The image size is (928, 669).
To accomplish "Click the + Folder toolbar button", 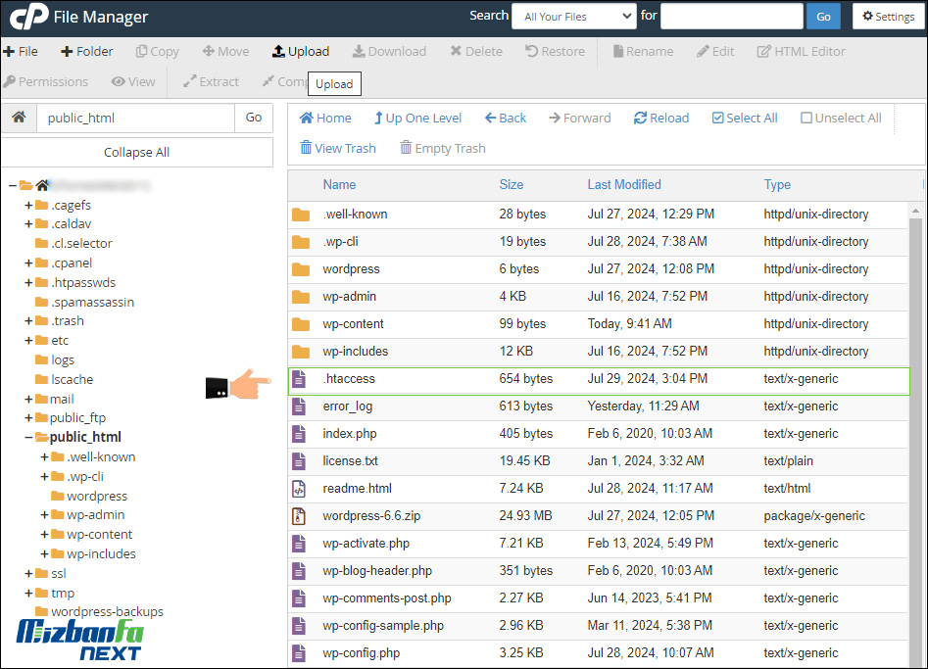I will point(86,52).
